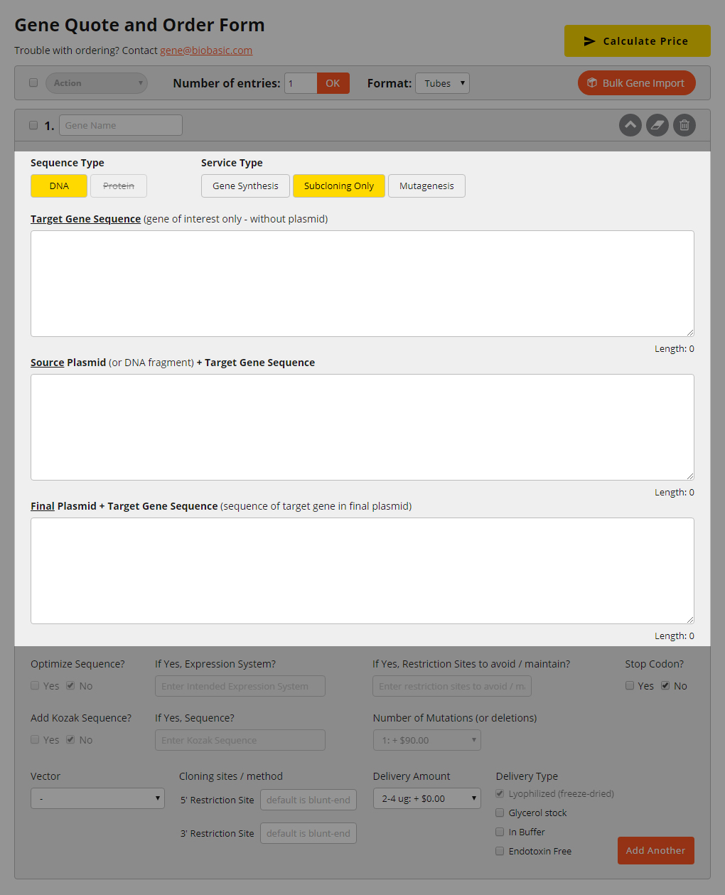Email gene@biobasic.com via the contact link

[206, 50]
